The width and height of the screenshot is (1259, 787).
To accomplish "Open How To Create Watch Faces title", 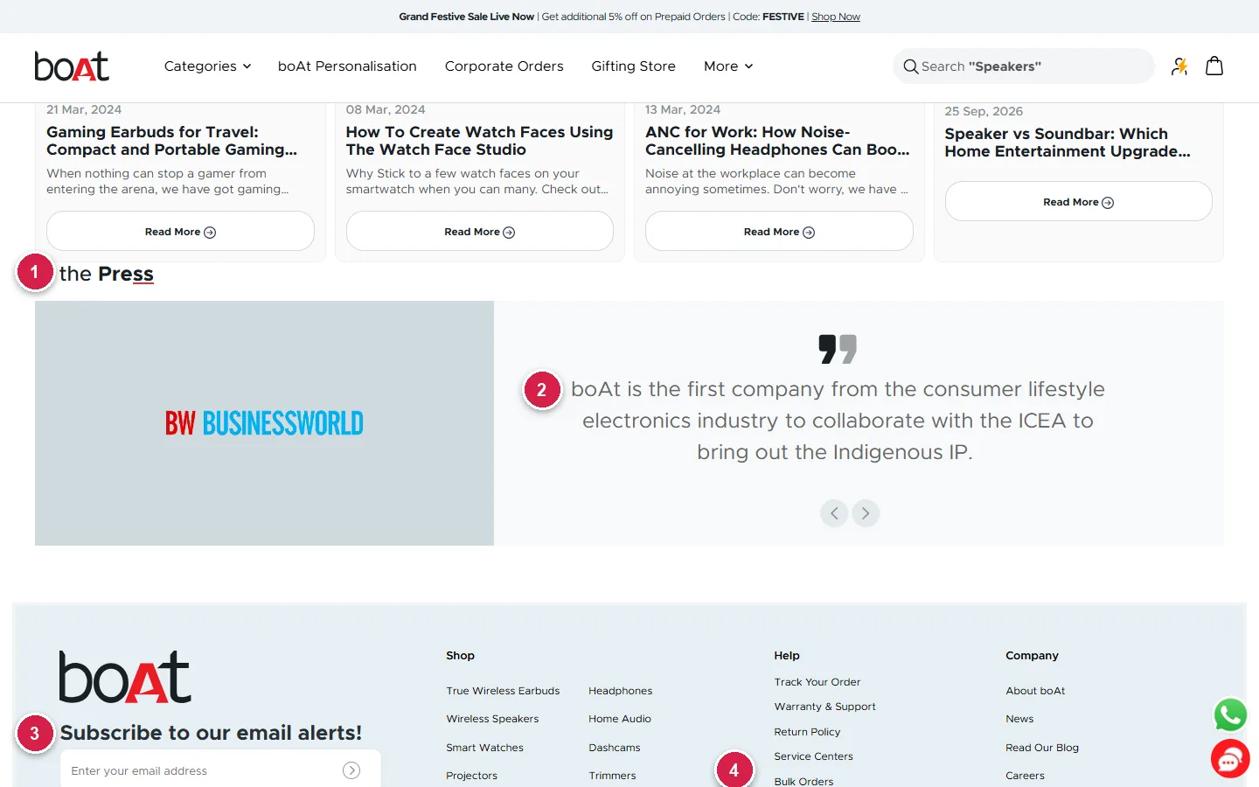I will (479, 141).
